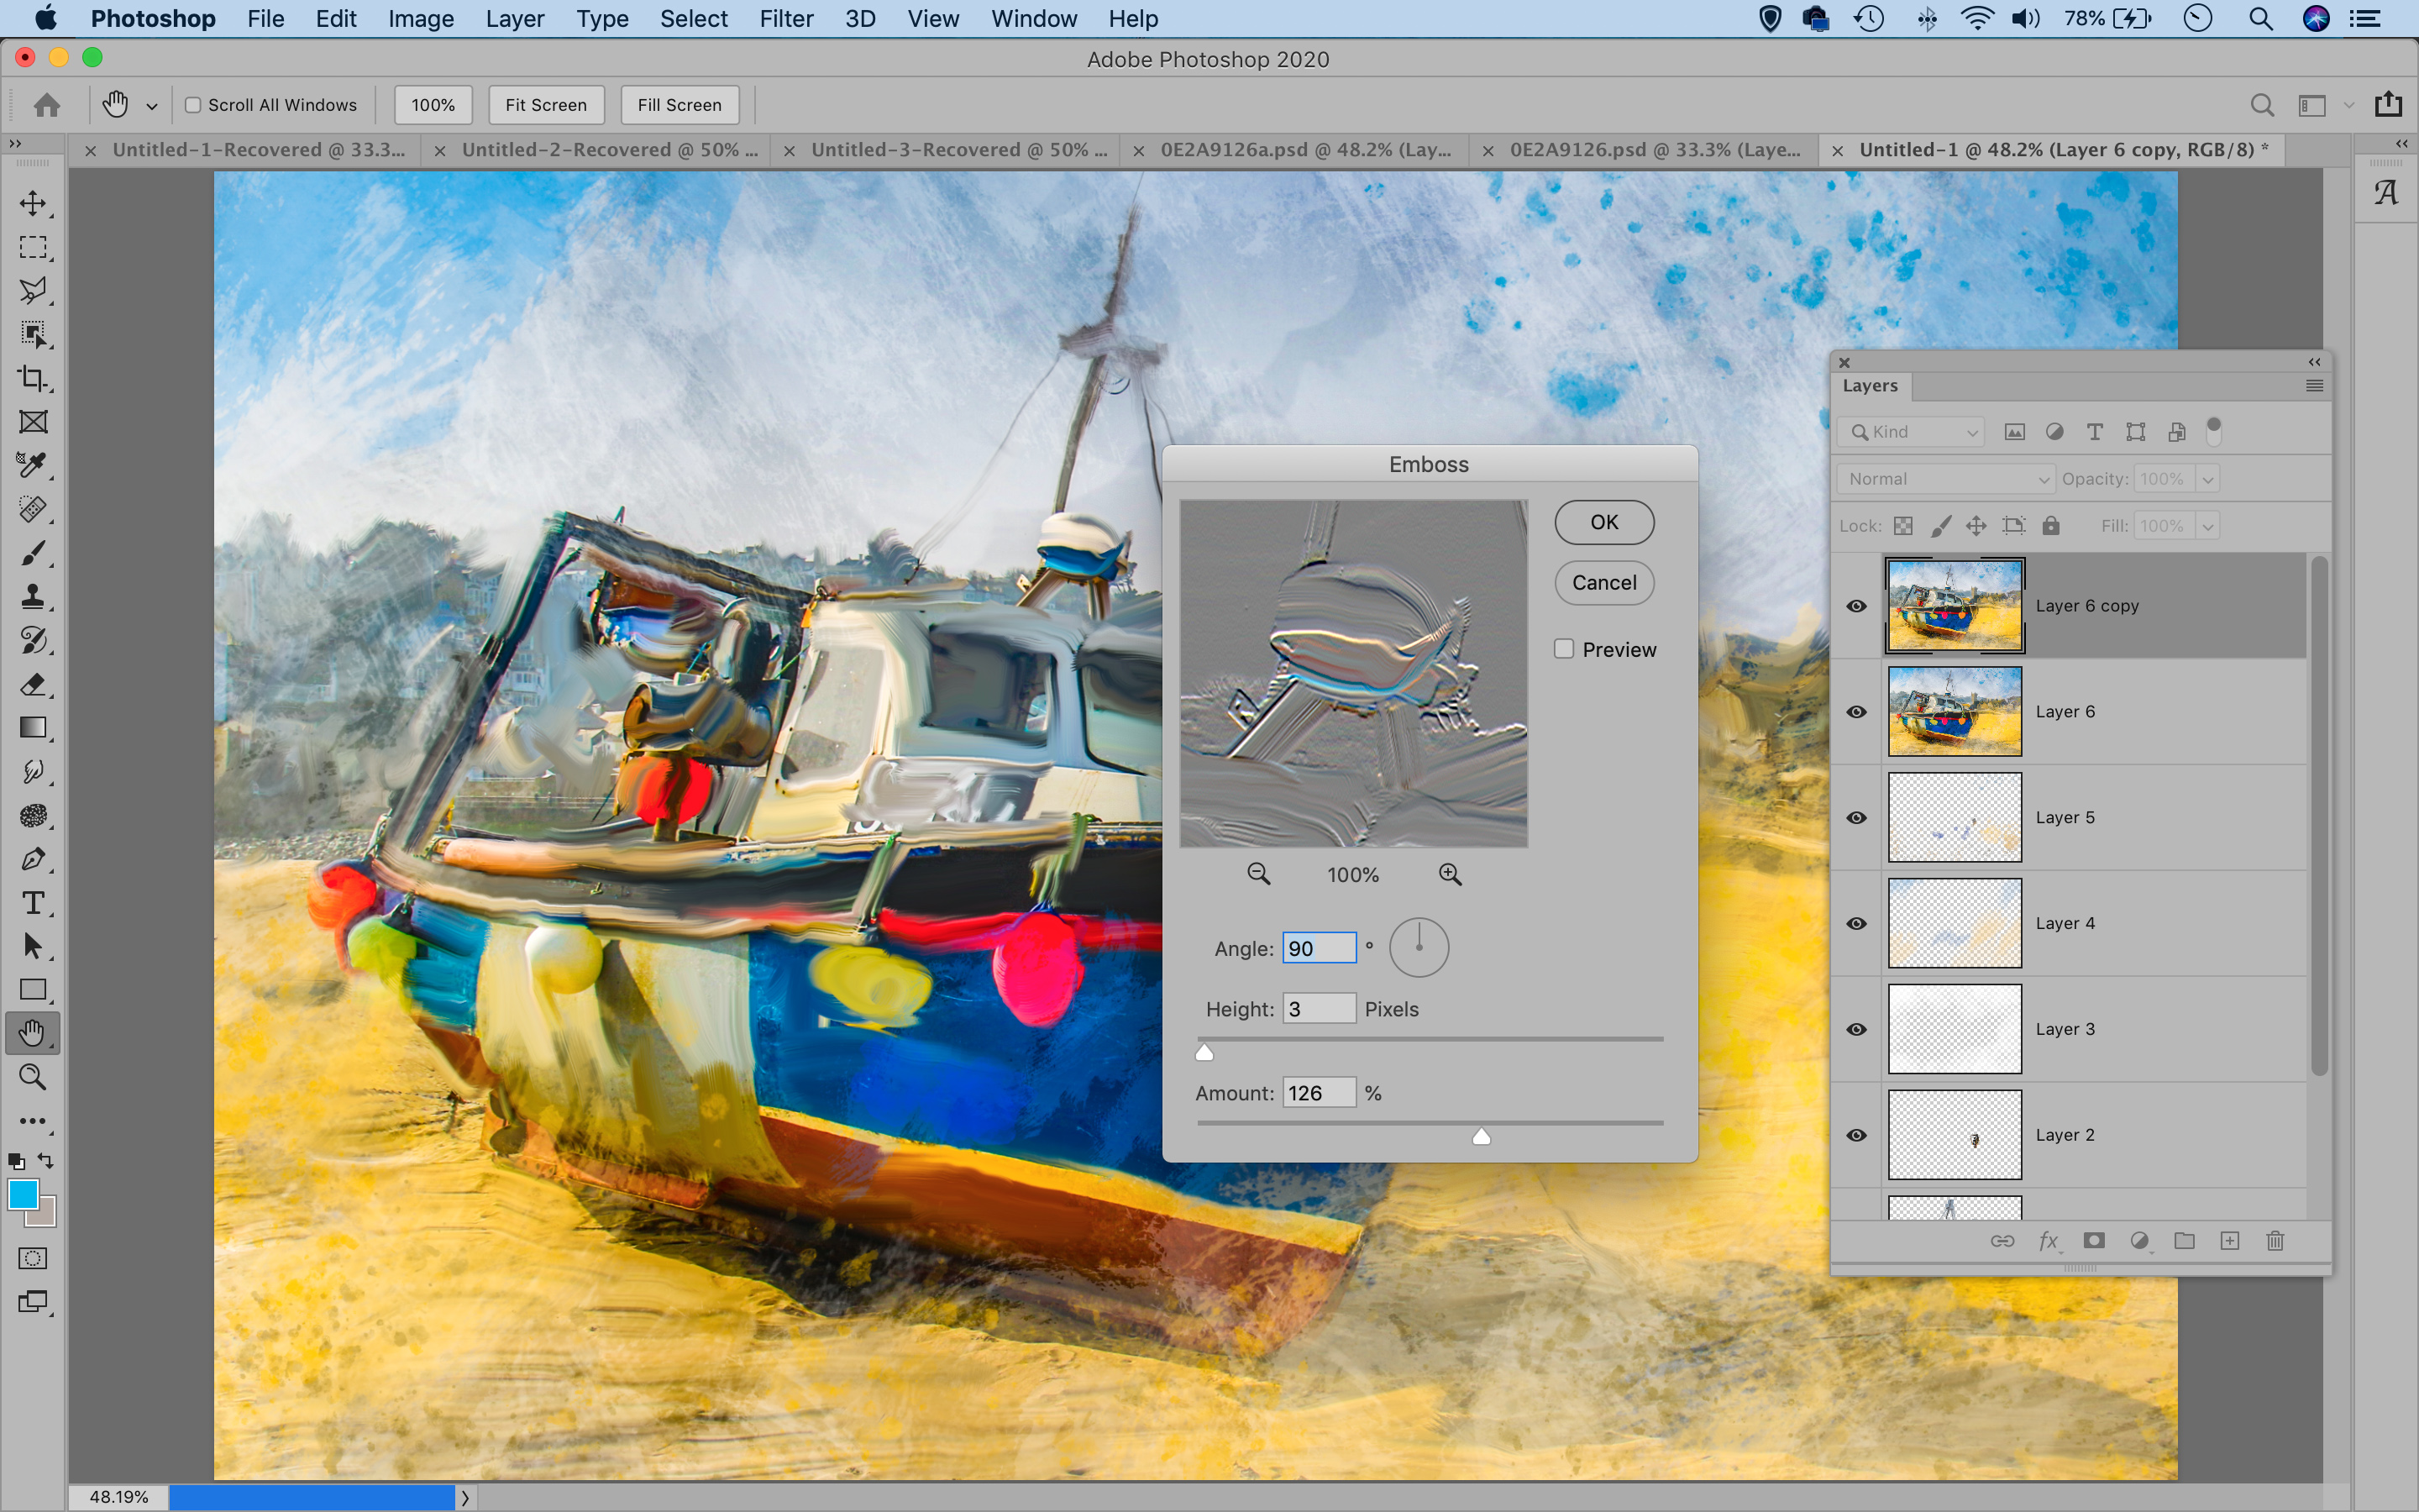Viewport: 2419px width, 1512px height.
Task: Select the Lasso tool
Action: click(x=34, y=289)
